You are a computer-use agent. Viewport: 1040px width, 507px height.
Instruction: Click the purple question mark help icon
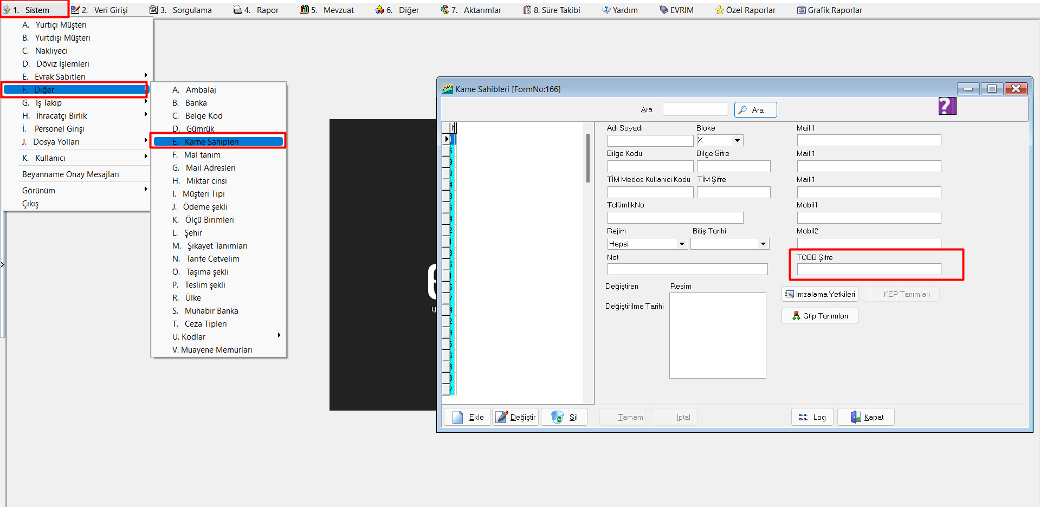point(947,106)
